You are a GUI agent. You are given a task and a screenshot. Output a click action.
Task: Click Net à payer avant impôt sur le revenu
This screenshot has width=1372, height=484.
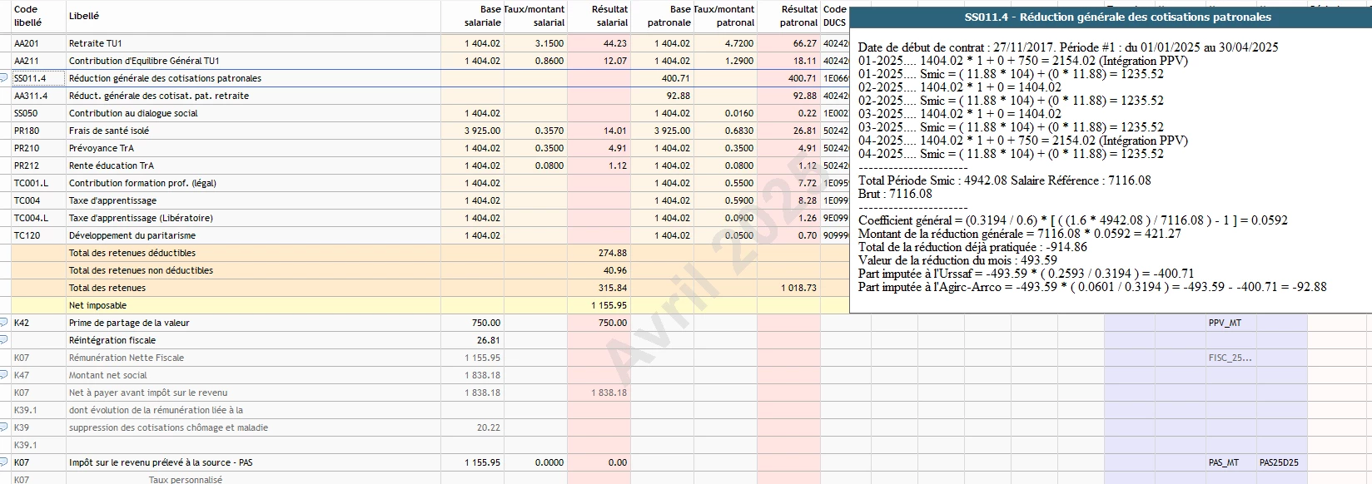(x=148, y=393)
